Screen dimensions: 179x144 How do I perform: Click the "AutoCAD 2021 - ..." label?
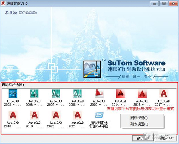coord(77,125)
